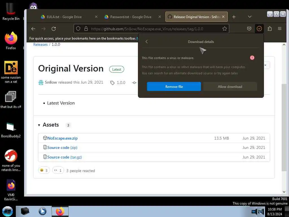Screen dimensions: 289x217
Task: Select 'some russian ran a rat' desktop icon
Action: coord(11,72)
